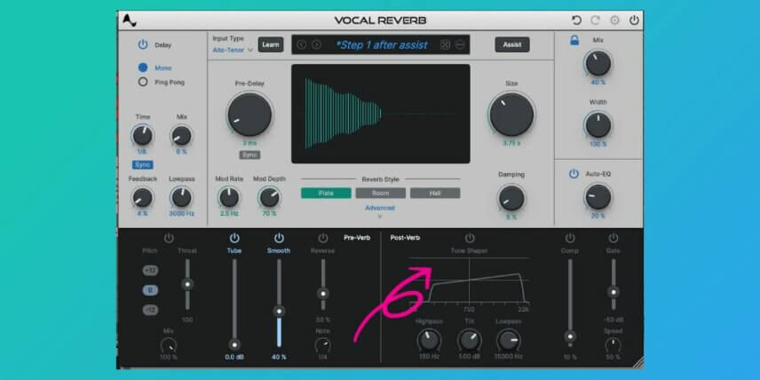Click the undo arrow icon in header
This screenshot has width=760, height=380.
576,20
